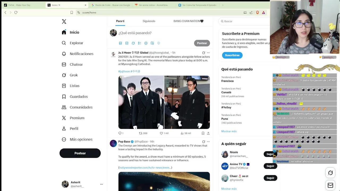Open the #jujihoon hashtag link
Image resolution: width=340 pixels, height=191 pixels.
(124, 71)
